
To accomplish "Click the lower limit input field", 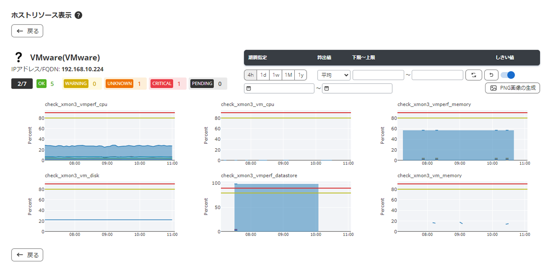I will pos(378,75).
